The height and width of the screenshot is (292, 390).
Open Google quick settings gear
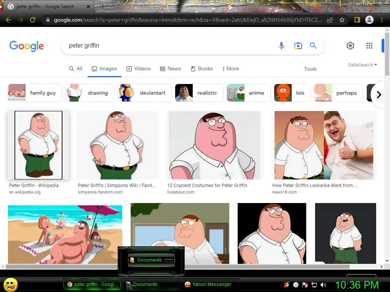[350, 46]
